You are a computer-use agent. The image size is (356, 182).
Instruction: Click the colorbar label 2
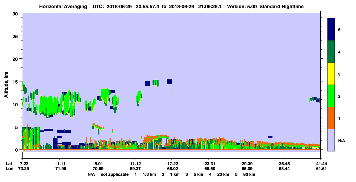tap(339, 96)
